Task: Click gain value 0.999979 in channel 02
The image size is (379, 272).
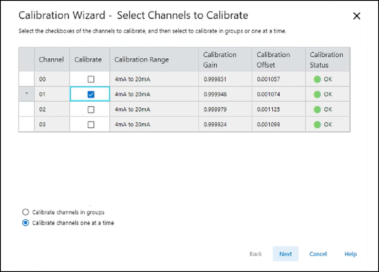Action: (216, 109)
